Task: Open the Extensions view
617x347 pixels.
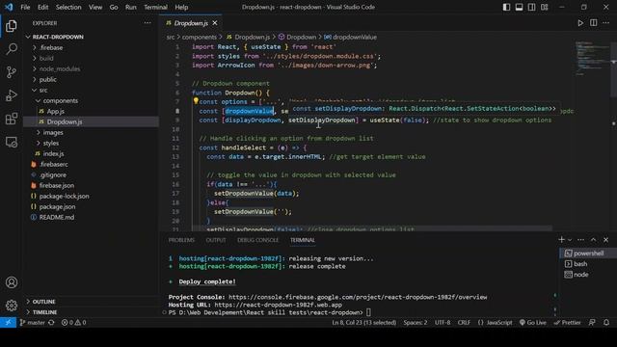Action: click(x=12, y=119)
